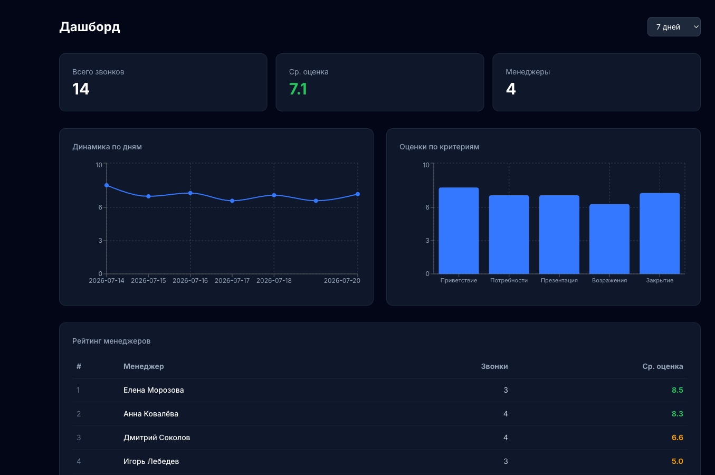Click the green score 8.5
715x475 pixels.
point(678,390)
